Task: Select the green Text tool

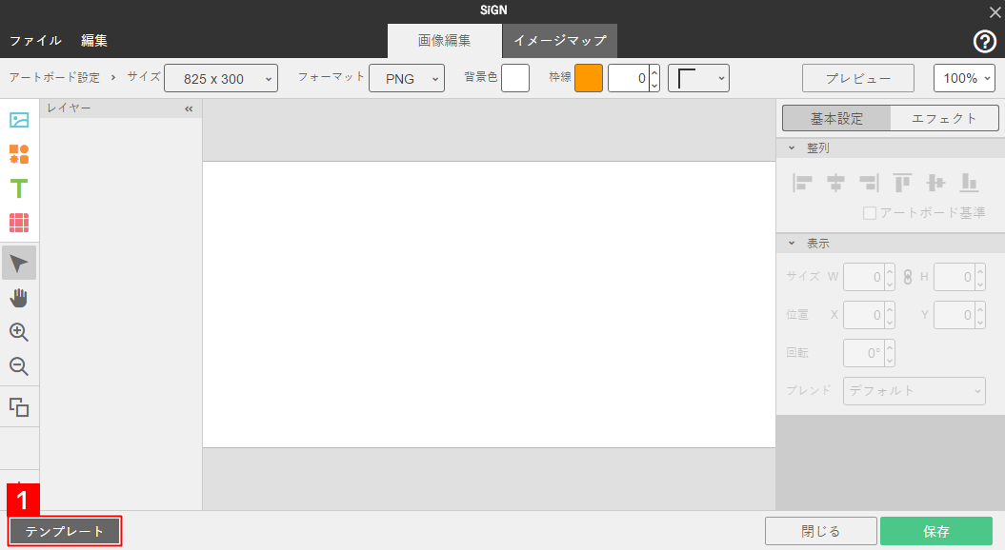Action: 19,188
